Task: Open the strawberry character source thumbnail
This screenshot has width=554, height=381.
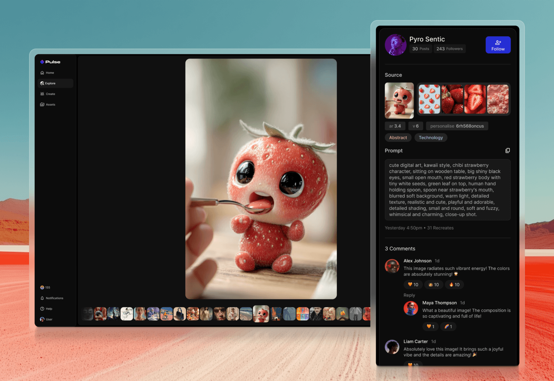Action: [399, 100]
